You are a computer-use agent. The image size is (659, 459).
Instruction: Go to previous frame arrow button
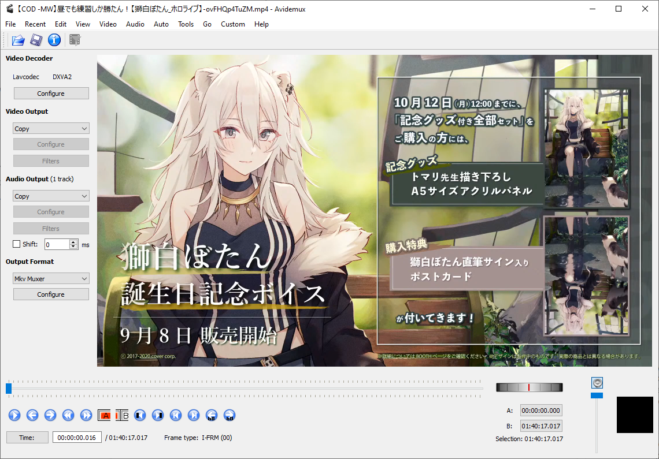coord(32,415)
